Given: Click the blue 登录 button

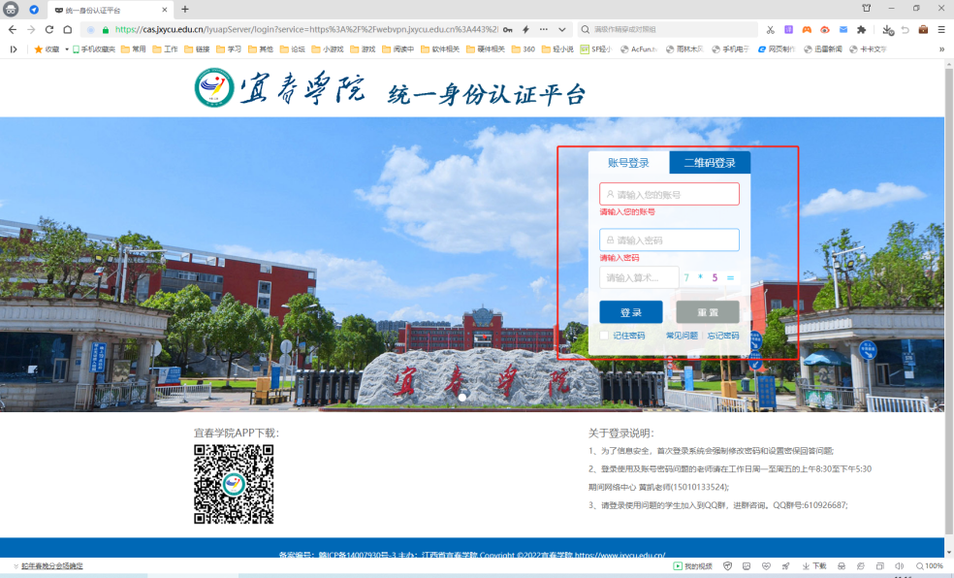Looking at the screenshot, I should tap(630, 312).
